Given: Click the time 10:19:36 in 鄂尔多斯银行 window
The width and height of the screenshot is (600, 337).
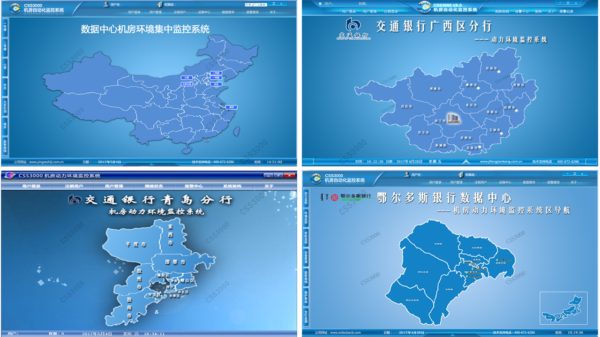Looking at the screenshot, I should 575,333.
